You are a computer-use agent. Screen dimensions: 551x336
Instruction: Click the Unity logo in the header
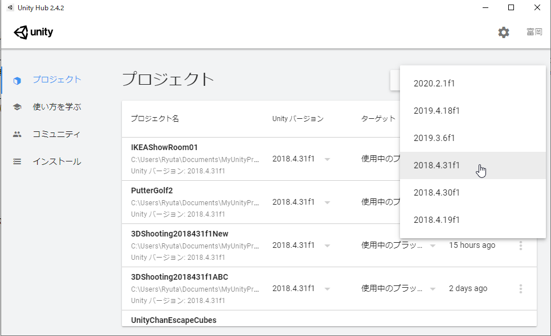(33, 32)
